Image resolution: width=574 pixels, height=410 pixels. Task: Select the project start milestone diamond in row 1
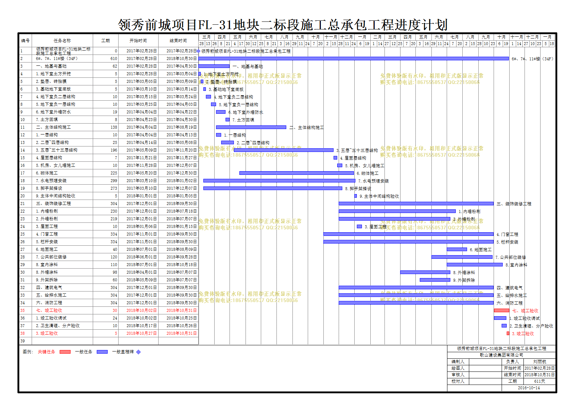199,51
